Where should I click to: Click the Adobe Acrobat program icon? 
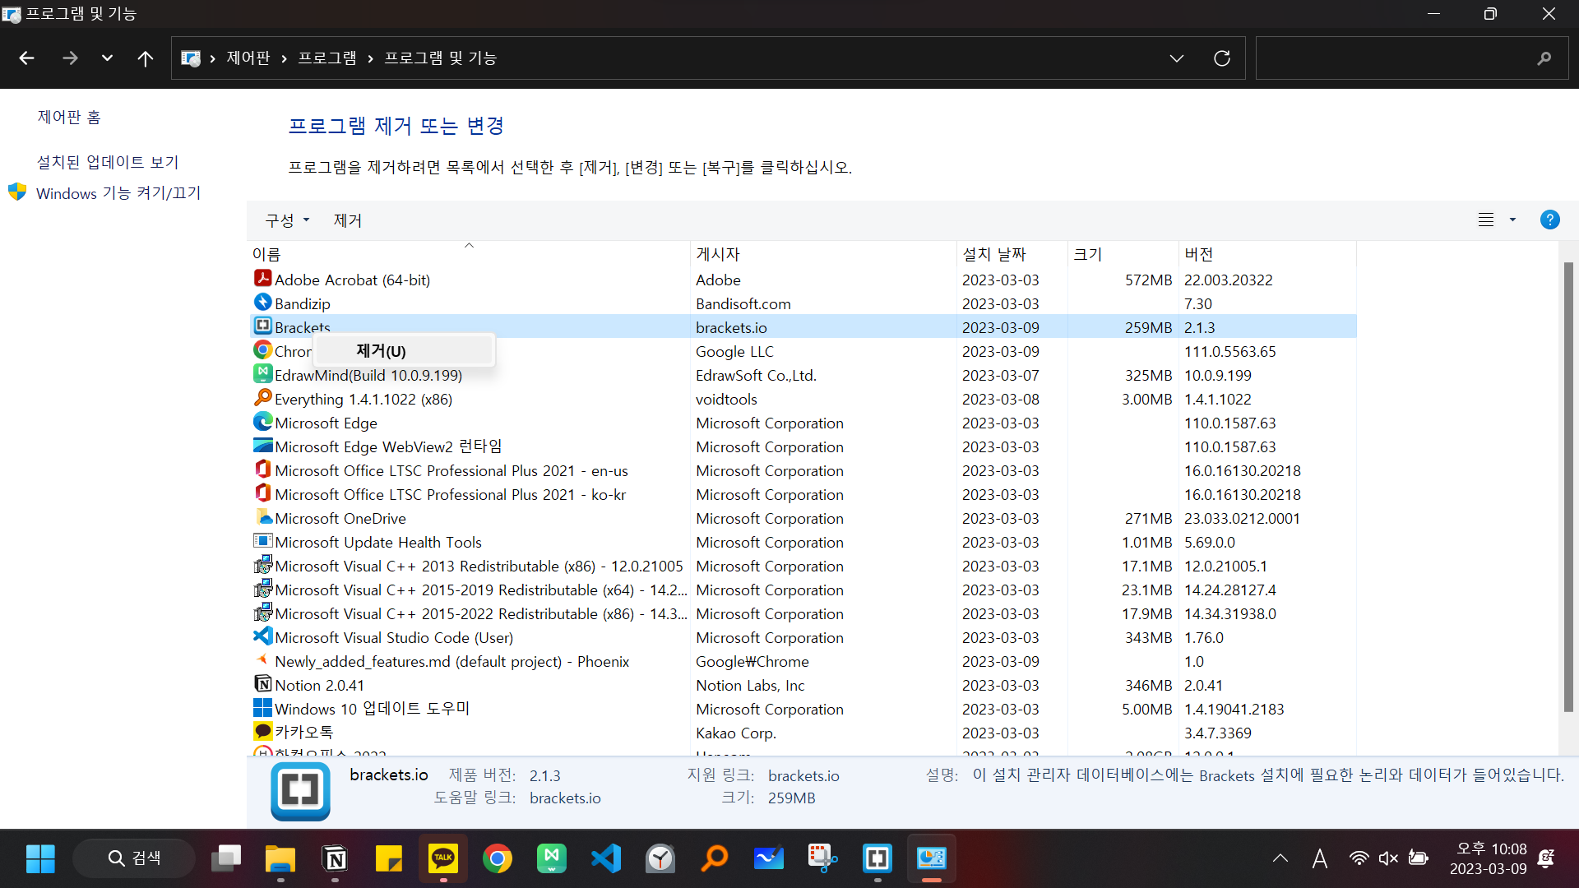[262, 279]
